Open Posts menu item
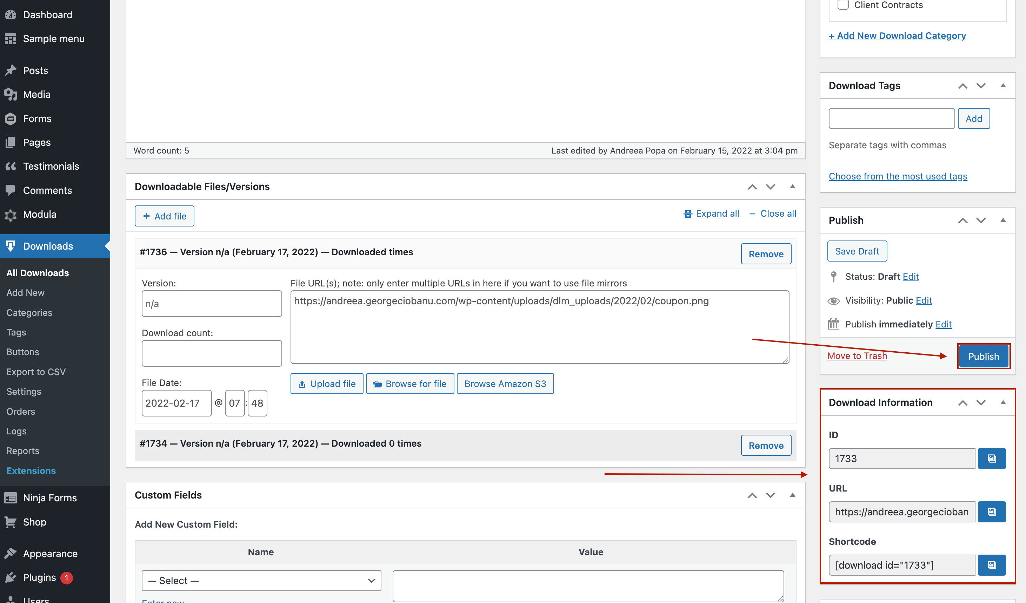This screenshot has width=1026, height=603. 35,70
